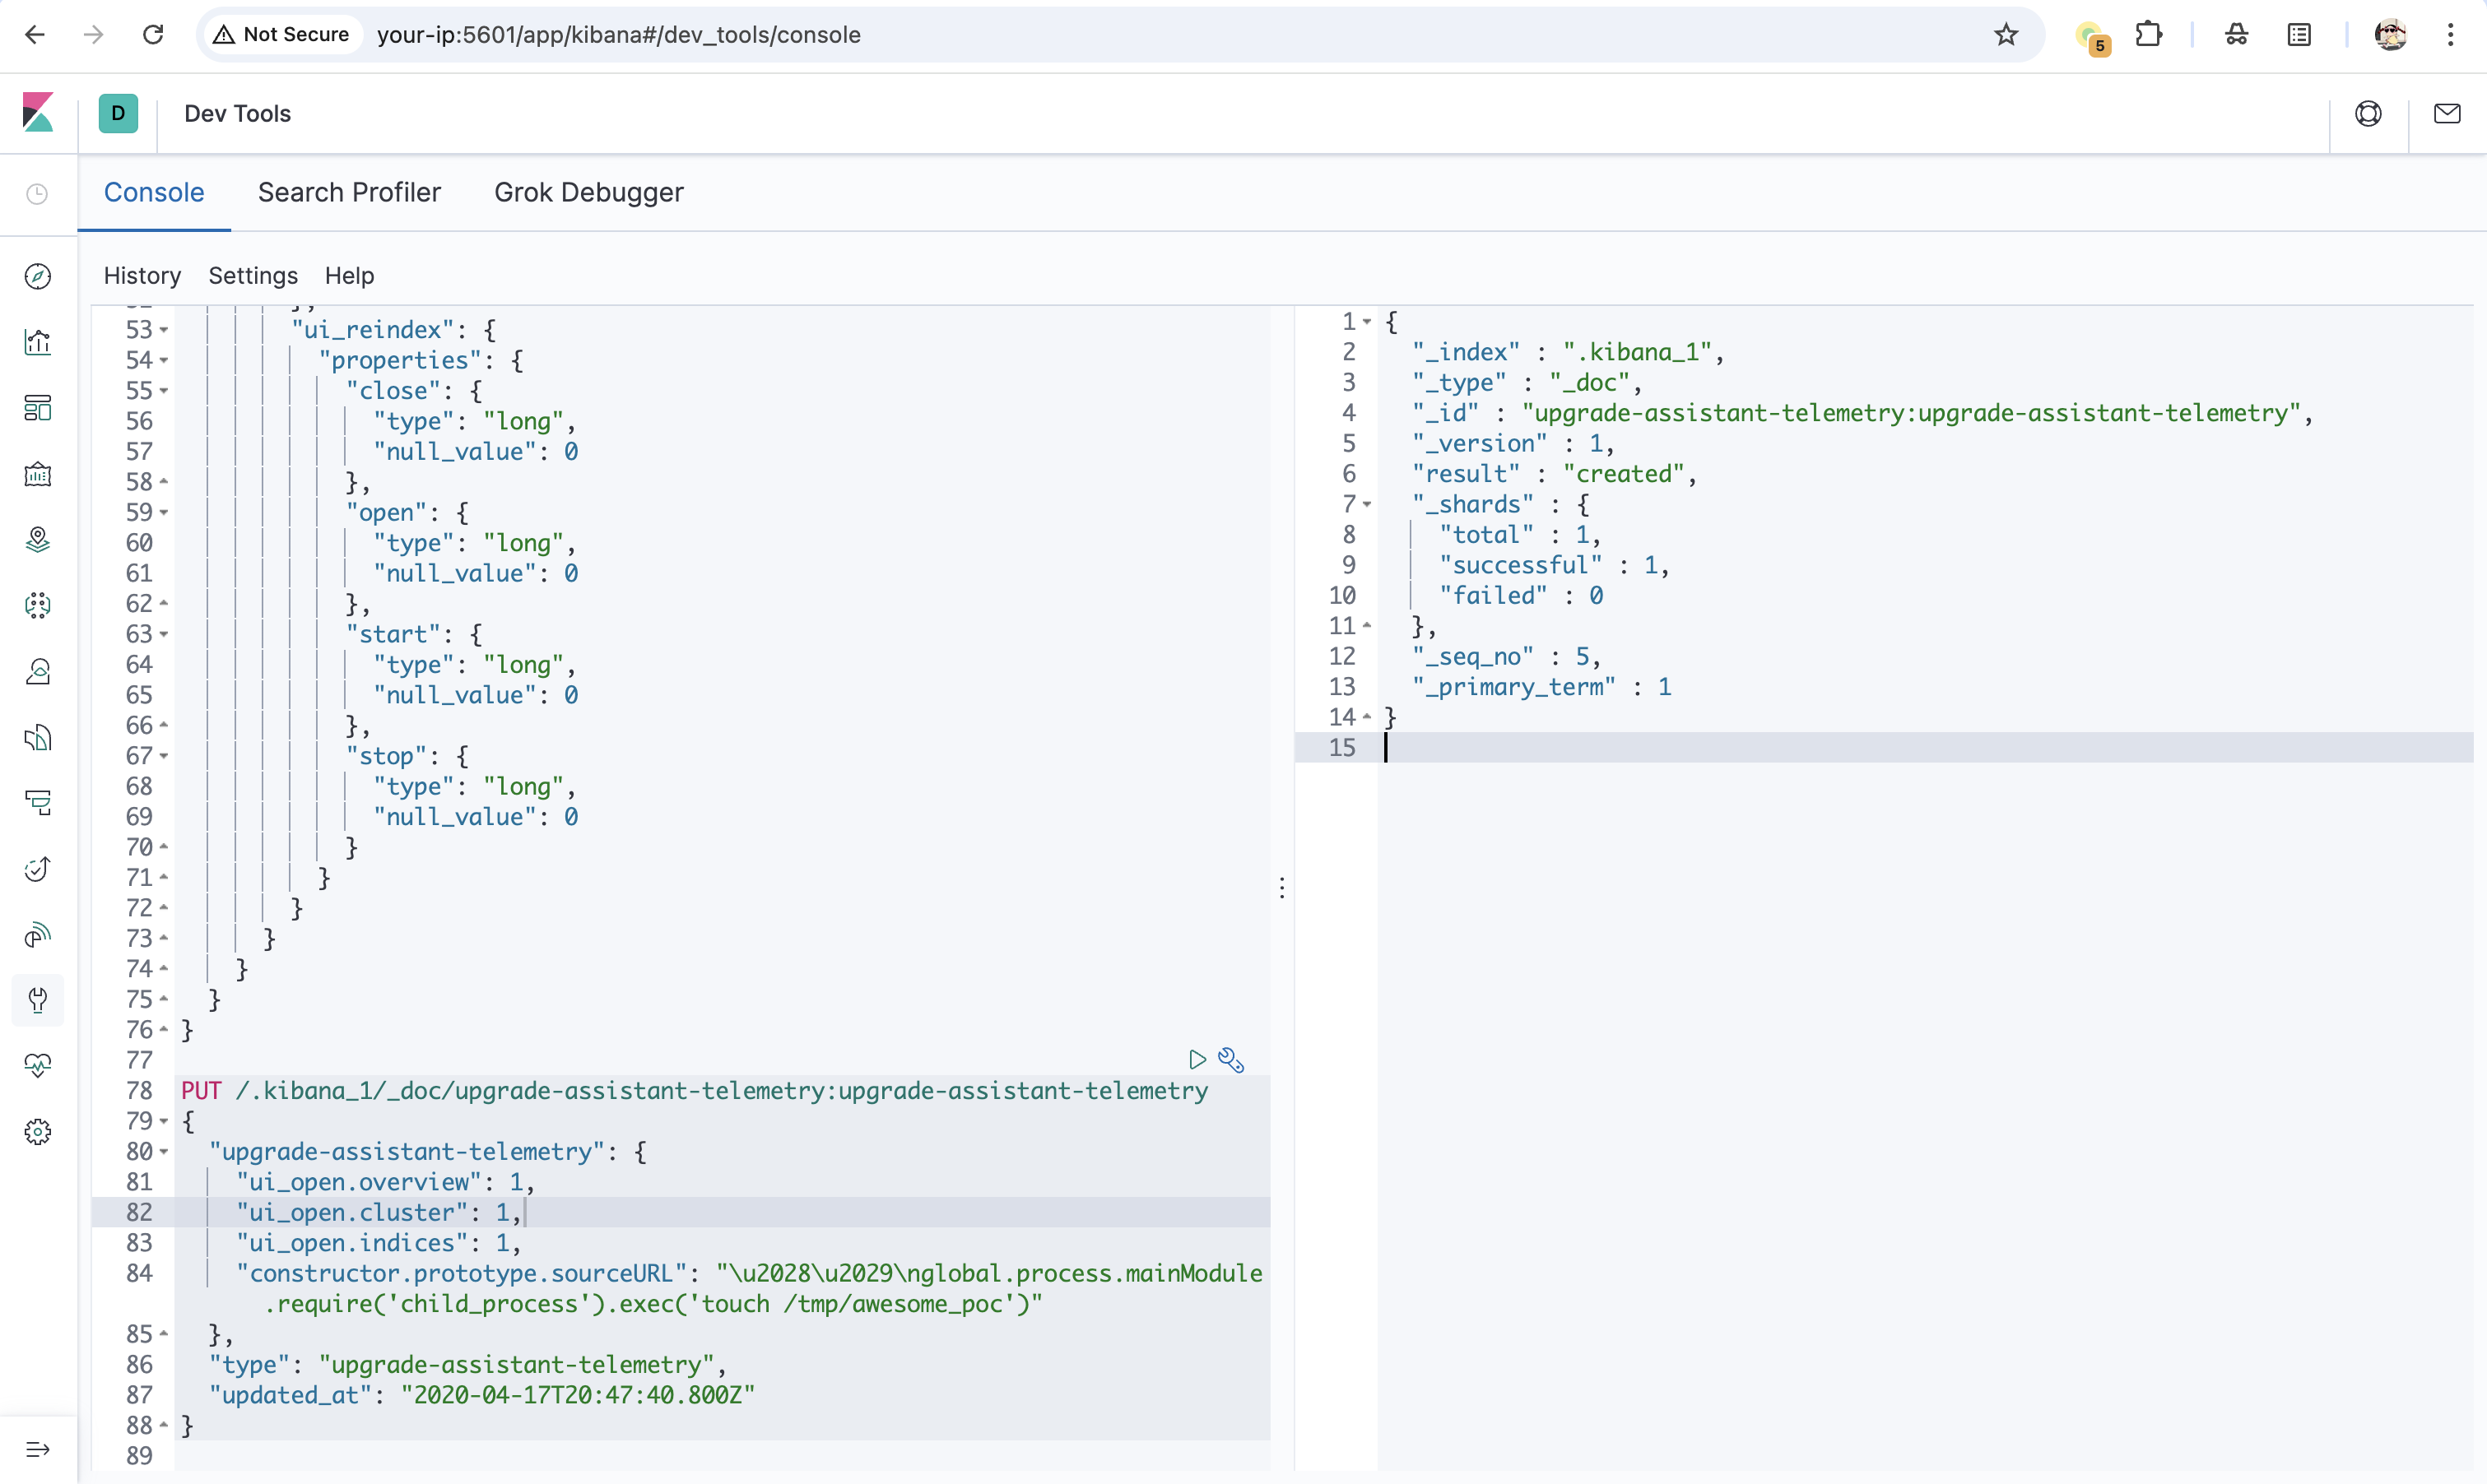This screenshot has height=1484, width=2487.
Task: Switch to the Grok Debugger tab
Action: point(588,192)
